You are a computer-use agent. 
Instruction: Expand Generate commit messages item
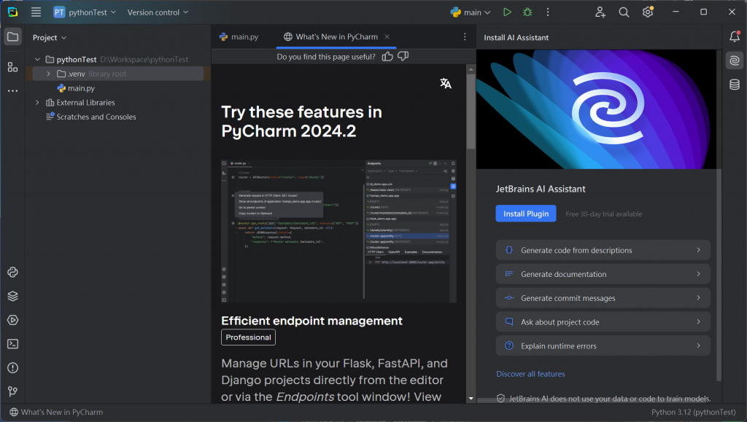coord(603,298)
